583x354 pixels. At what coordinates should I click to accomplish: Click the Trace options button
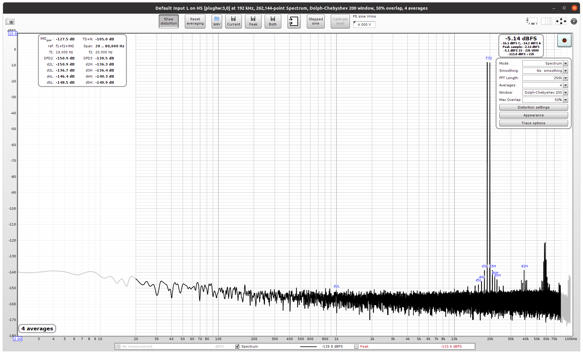tap(534, 123)
